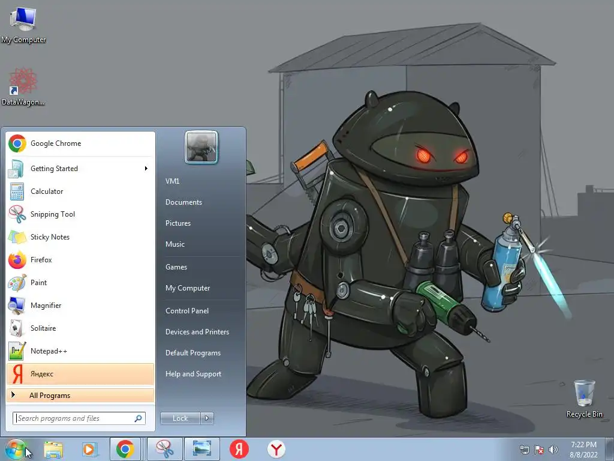Select Recycle Bin desktop icon
The image size is (614, 461).
click(584, 399)
